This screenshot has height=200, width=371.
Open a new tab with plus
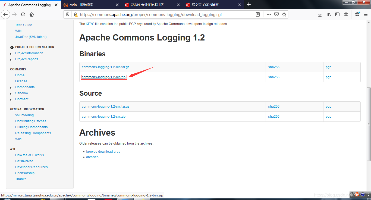[x=249, y=4]
